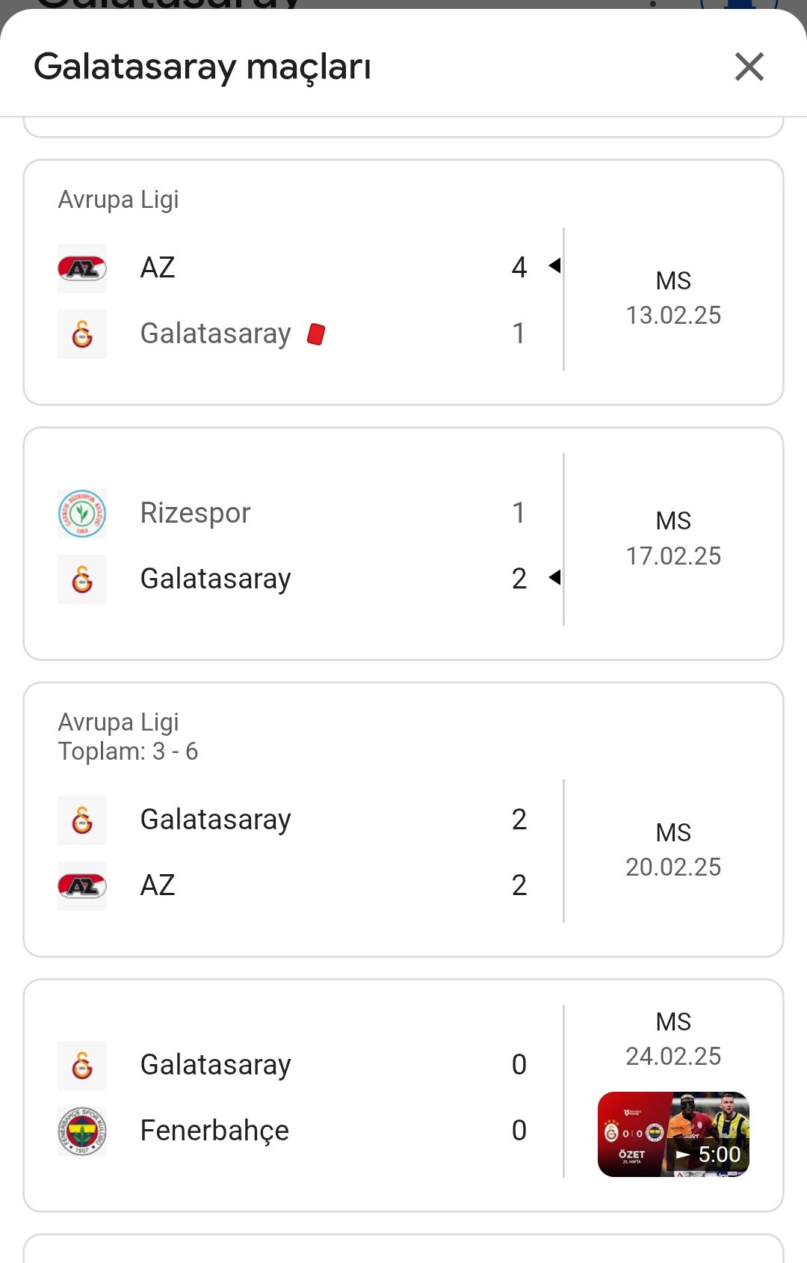This screenshot has height=1263, width=807.
Task: Open match dated 17.02.25
Action: click(403, 544)
